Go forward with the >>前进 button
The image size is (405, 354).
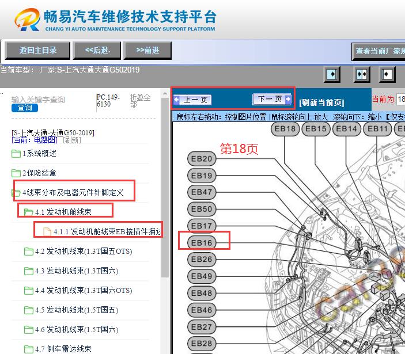(147, 51)
